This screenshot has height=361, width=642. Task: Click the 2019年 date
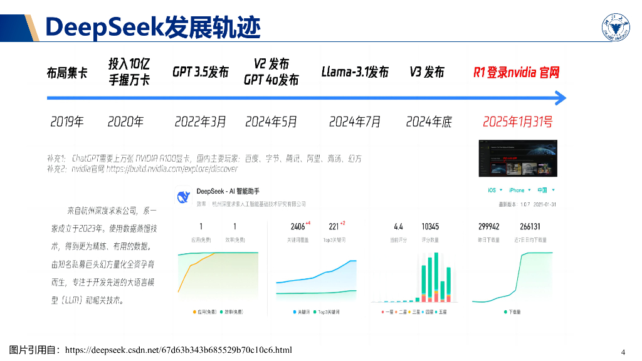click(x=67, y=122)
